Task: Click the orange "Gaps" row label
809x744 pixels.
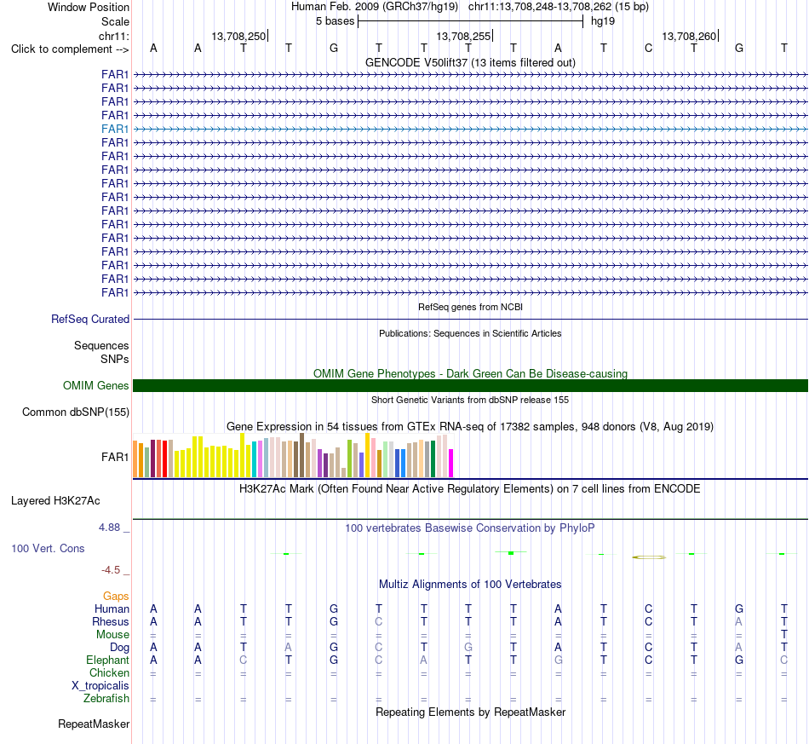Action: pos(116,597)
